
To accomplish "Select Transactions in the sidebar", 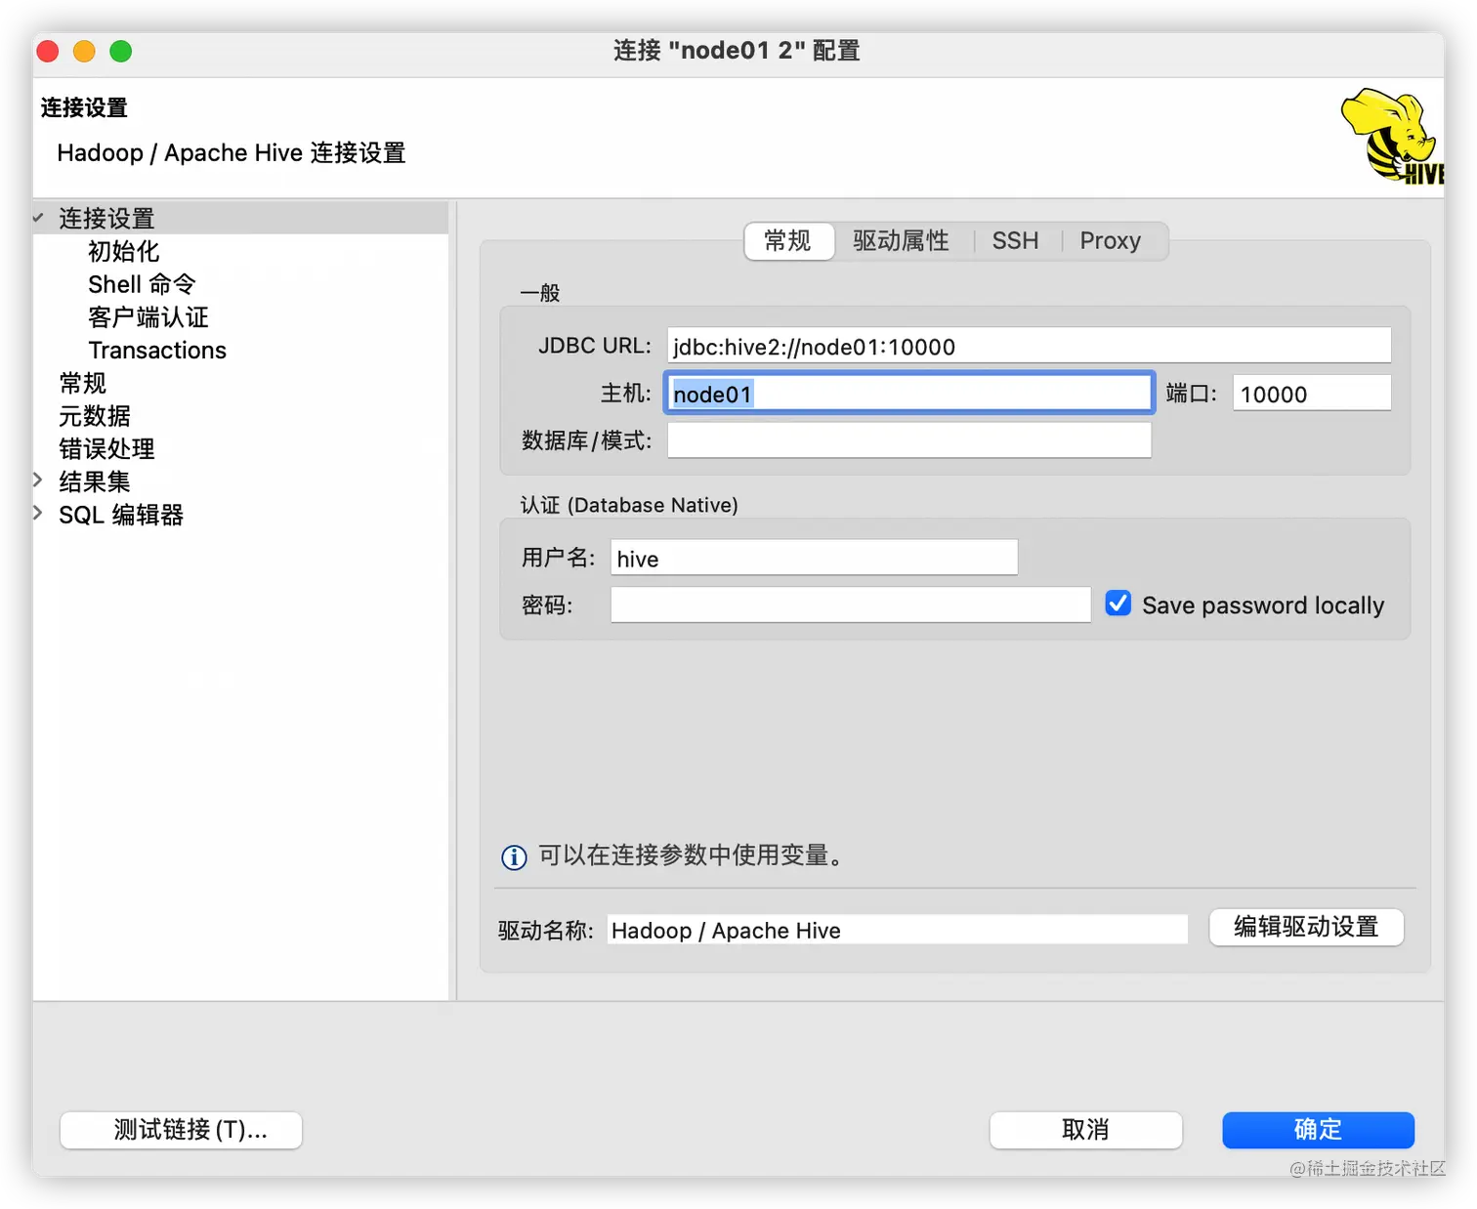I will click(157, 351).
